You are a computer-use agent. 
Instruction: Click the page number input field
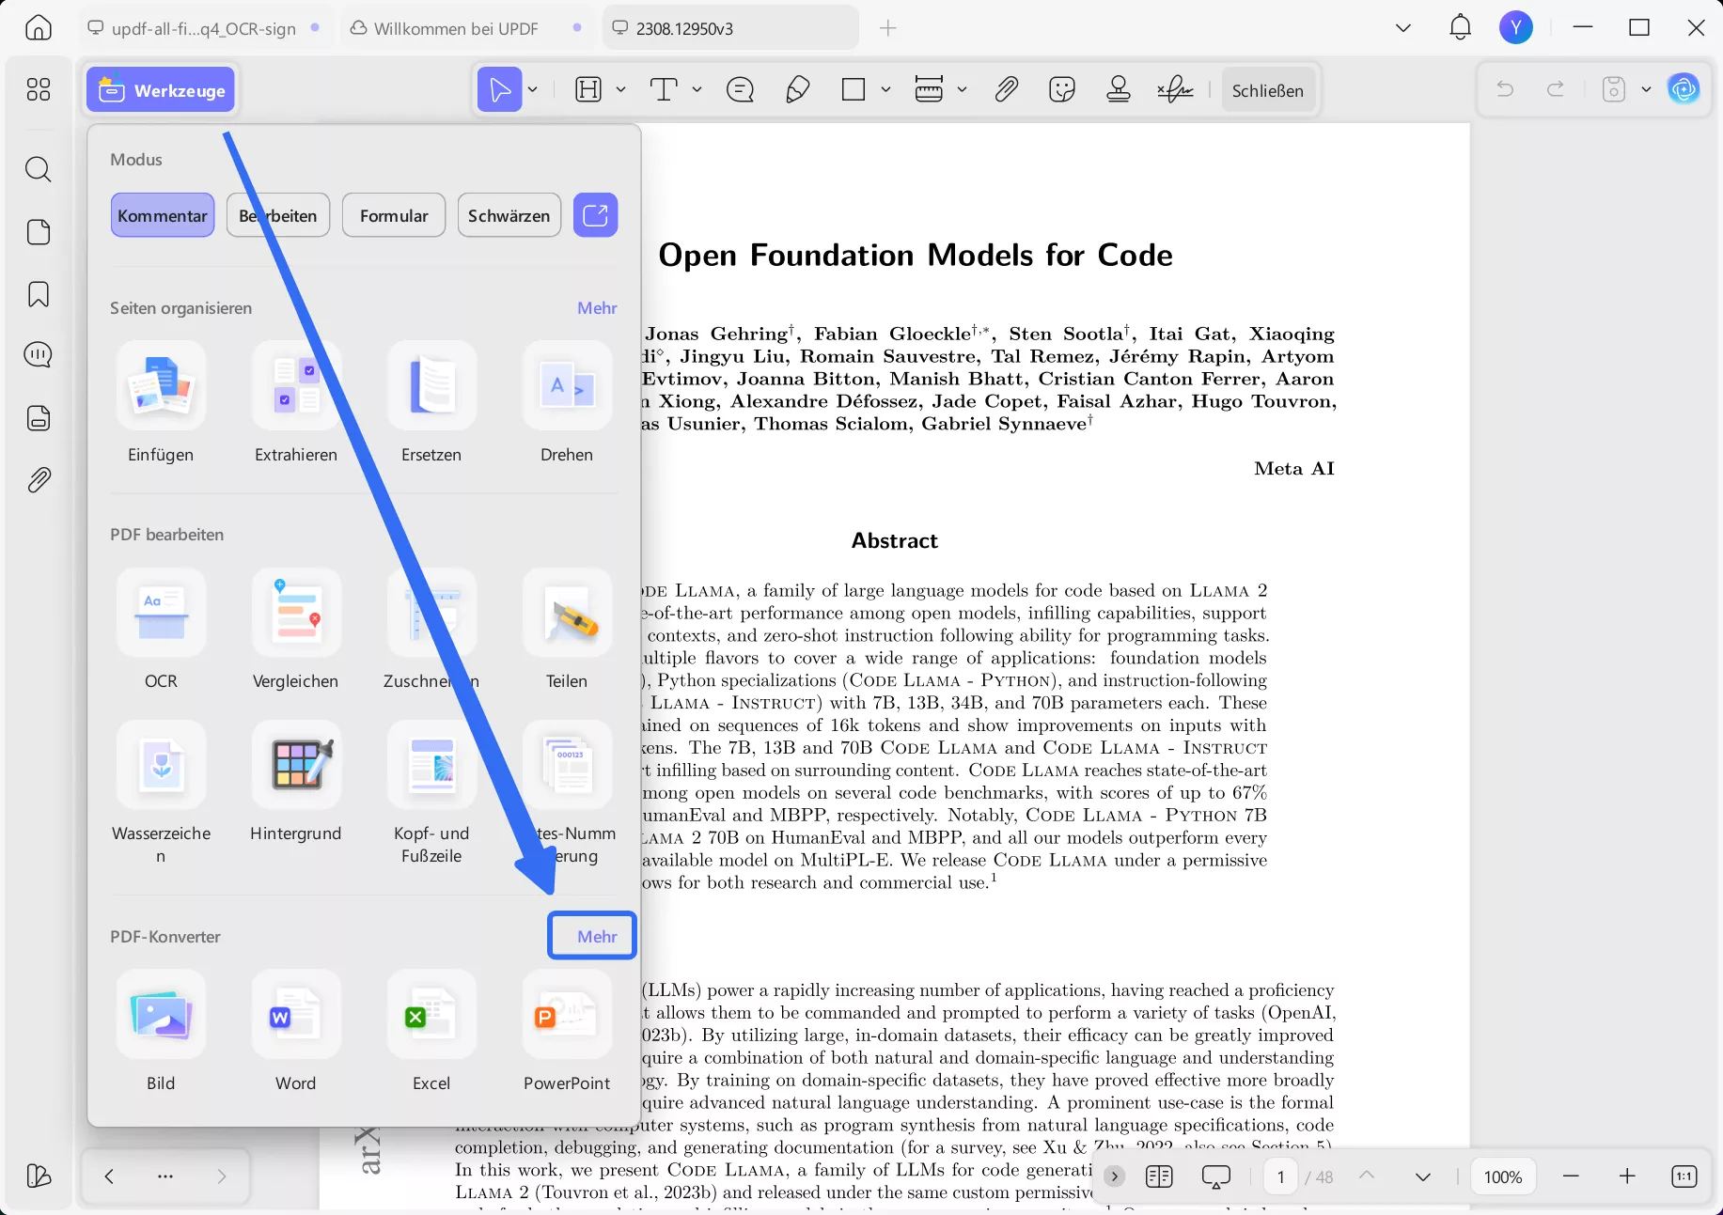pos(1280,1176)
